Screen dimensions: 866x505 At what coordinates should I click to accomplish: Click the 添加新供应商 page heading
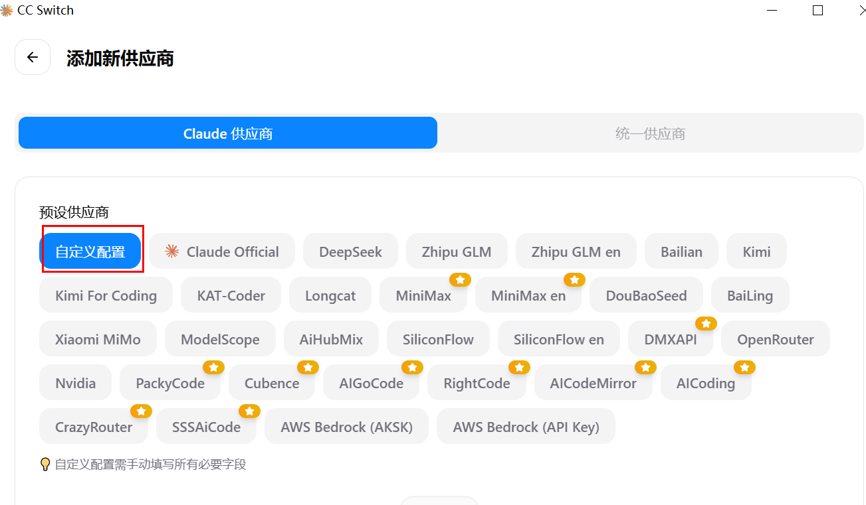coord(120,58)
